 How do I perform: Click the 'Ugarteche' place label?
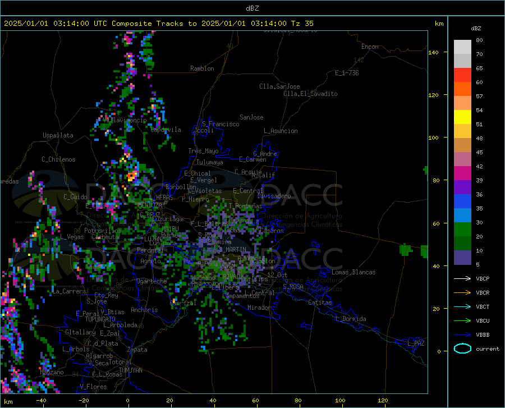[x=151, y=281]
